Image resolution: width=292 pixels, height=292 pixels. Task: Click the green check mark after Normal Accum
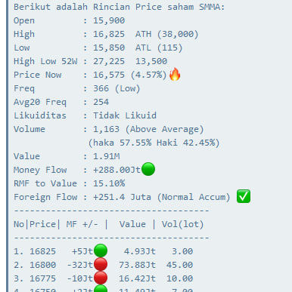(244, 196)
